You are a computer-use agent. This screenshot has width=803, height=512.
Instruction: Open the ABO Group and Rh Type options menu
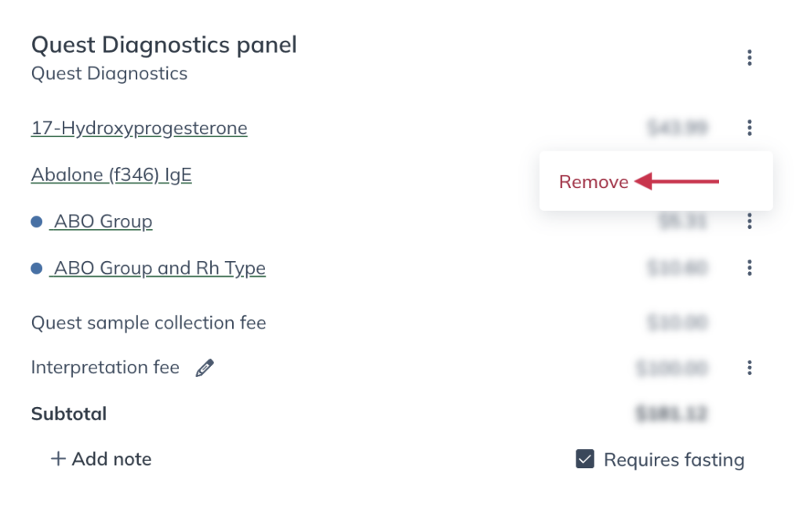[x=749, y=267]
